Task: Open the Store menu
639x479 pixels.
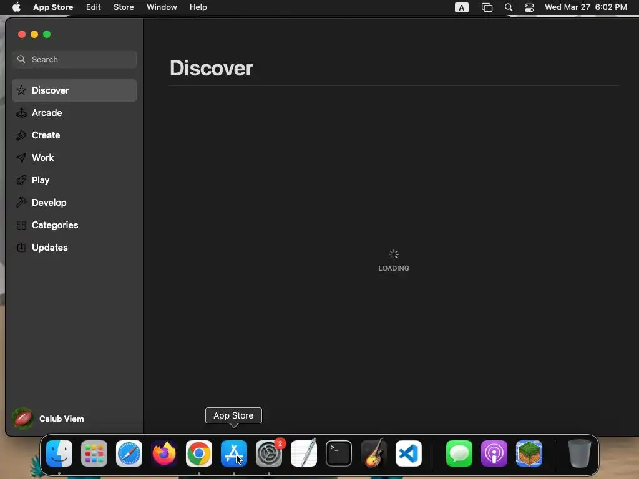Action: (x=124, y=7)
